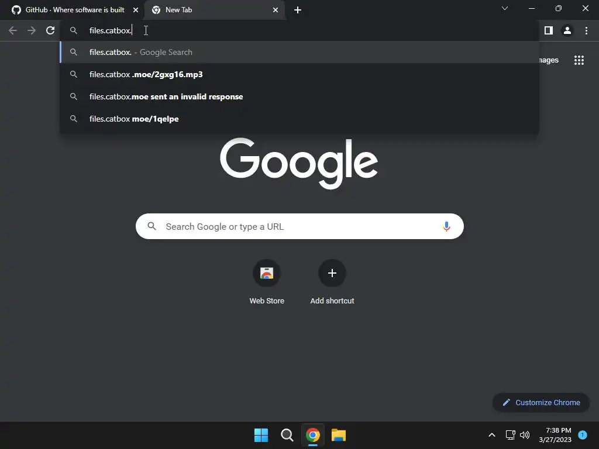Open the clock showing 7:38 PM
The height and width of the screenshot is (449, 599).
tap(555, 435)
